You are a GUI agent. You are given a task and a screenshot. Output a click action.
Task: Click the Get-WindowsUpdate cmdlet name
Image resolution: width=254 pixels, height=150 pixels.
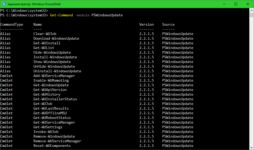[51, 85]
